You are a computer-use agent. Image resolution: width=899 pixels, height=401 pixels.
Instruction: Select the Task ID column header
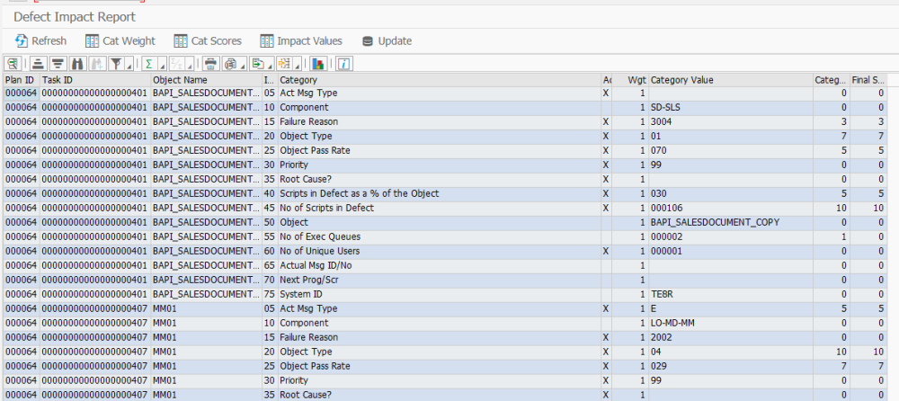tap(95, 80)
